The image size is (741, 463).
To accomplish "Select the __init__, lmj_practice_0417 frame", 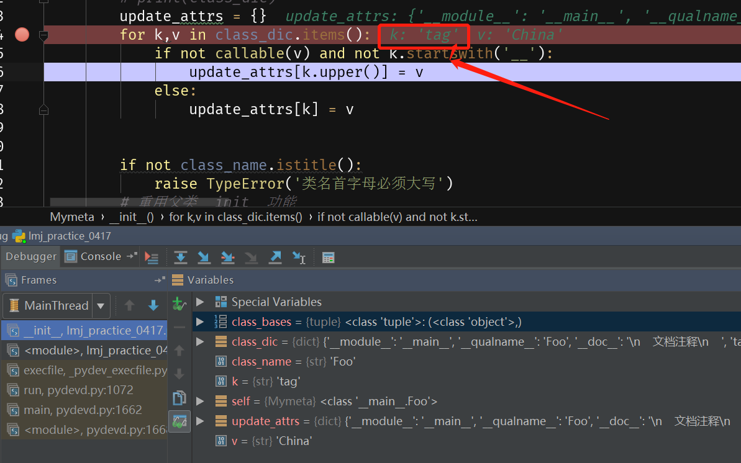I will tap(84, 330).
